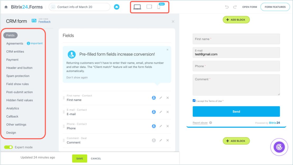Open the Design section
Image resolution: width=293 pixels, height=165 pixels.
11,133
